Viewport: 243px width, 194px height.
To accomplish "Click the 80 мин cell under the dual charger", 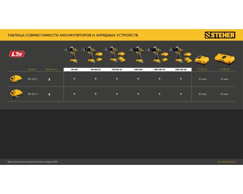I will pyautogui.click(x=225, y=94).
